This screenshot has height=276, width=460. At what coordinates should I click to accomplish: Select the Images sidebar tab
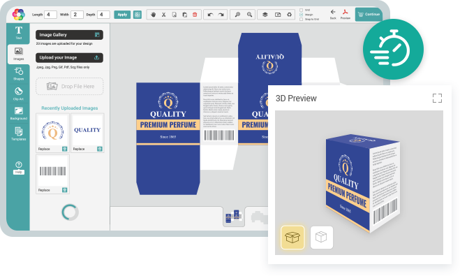pos(18,54)
